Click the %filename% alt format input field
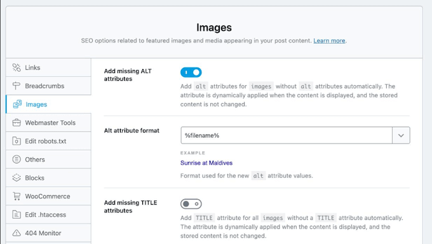 287,135
